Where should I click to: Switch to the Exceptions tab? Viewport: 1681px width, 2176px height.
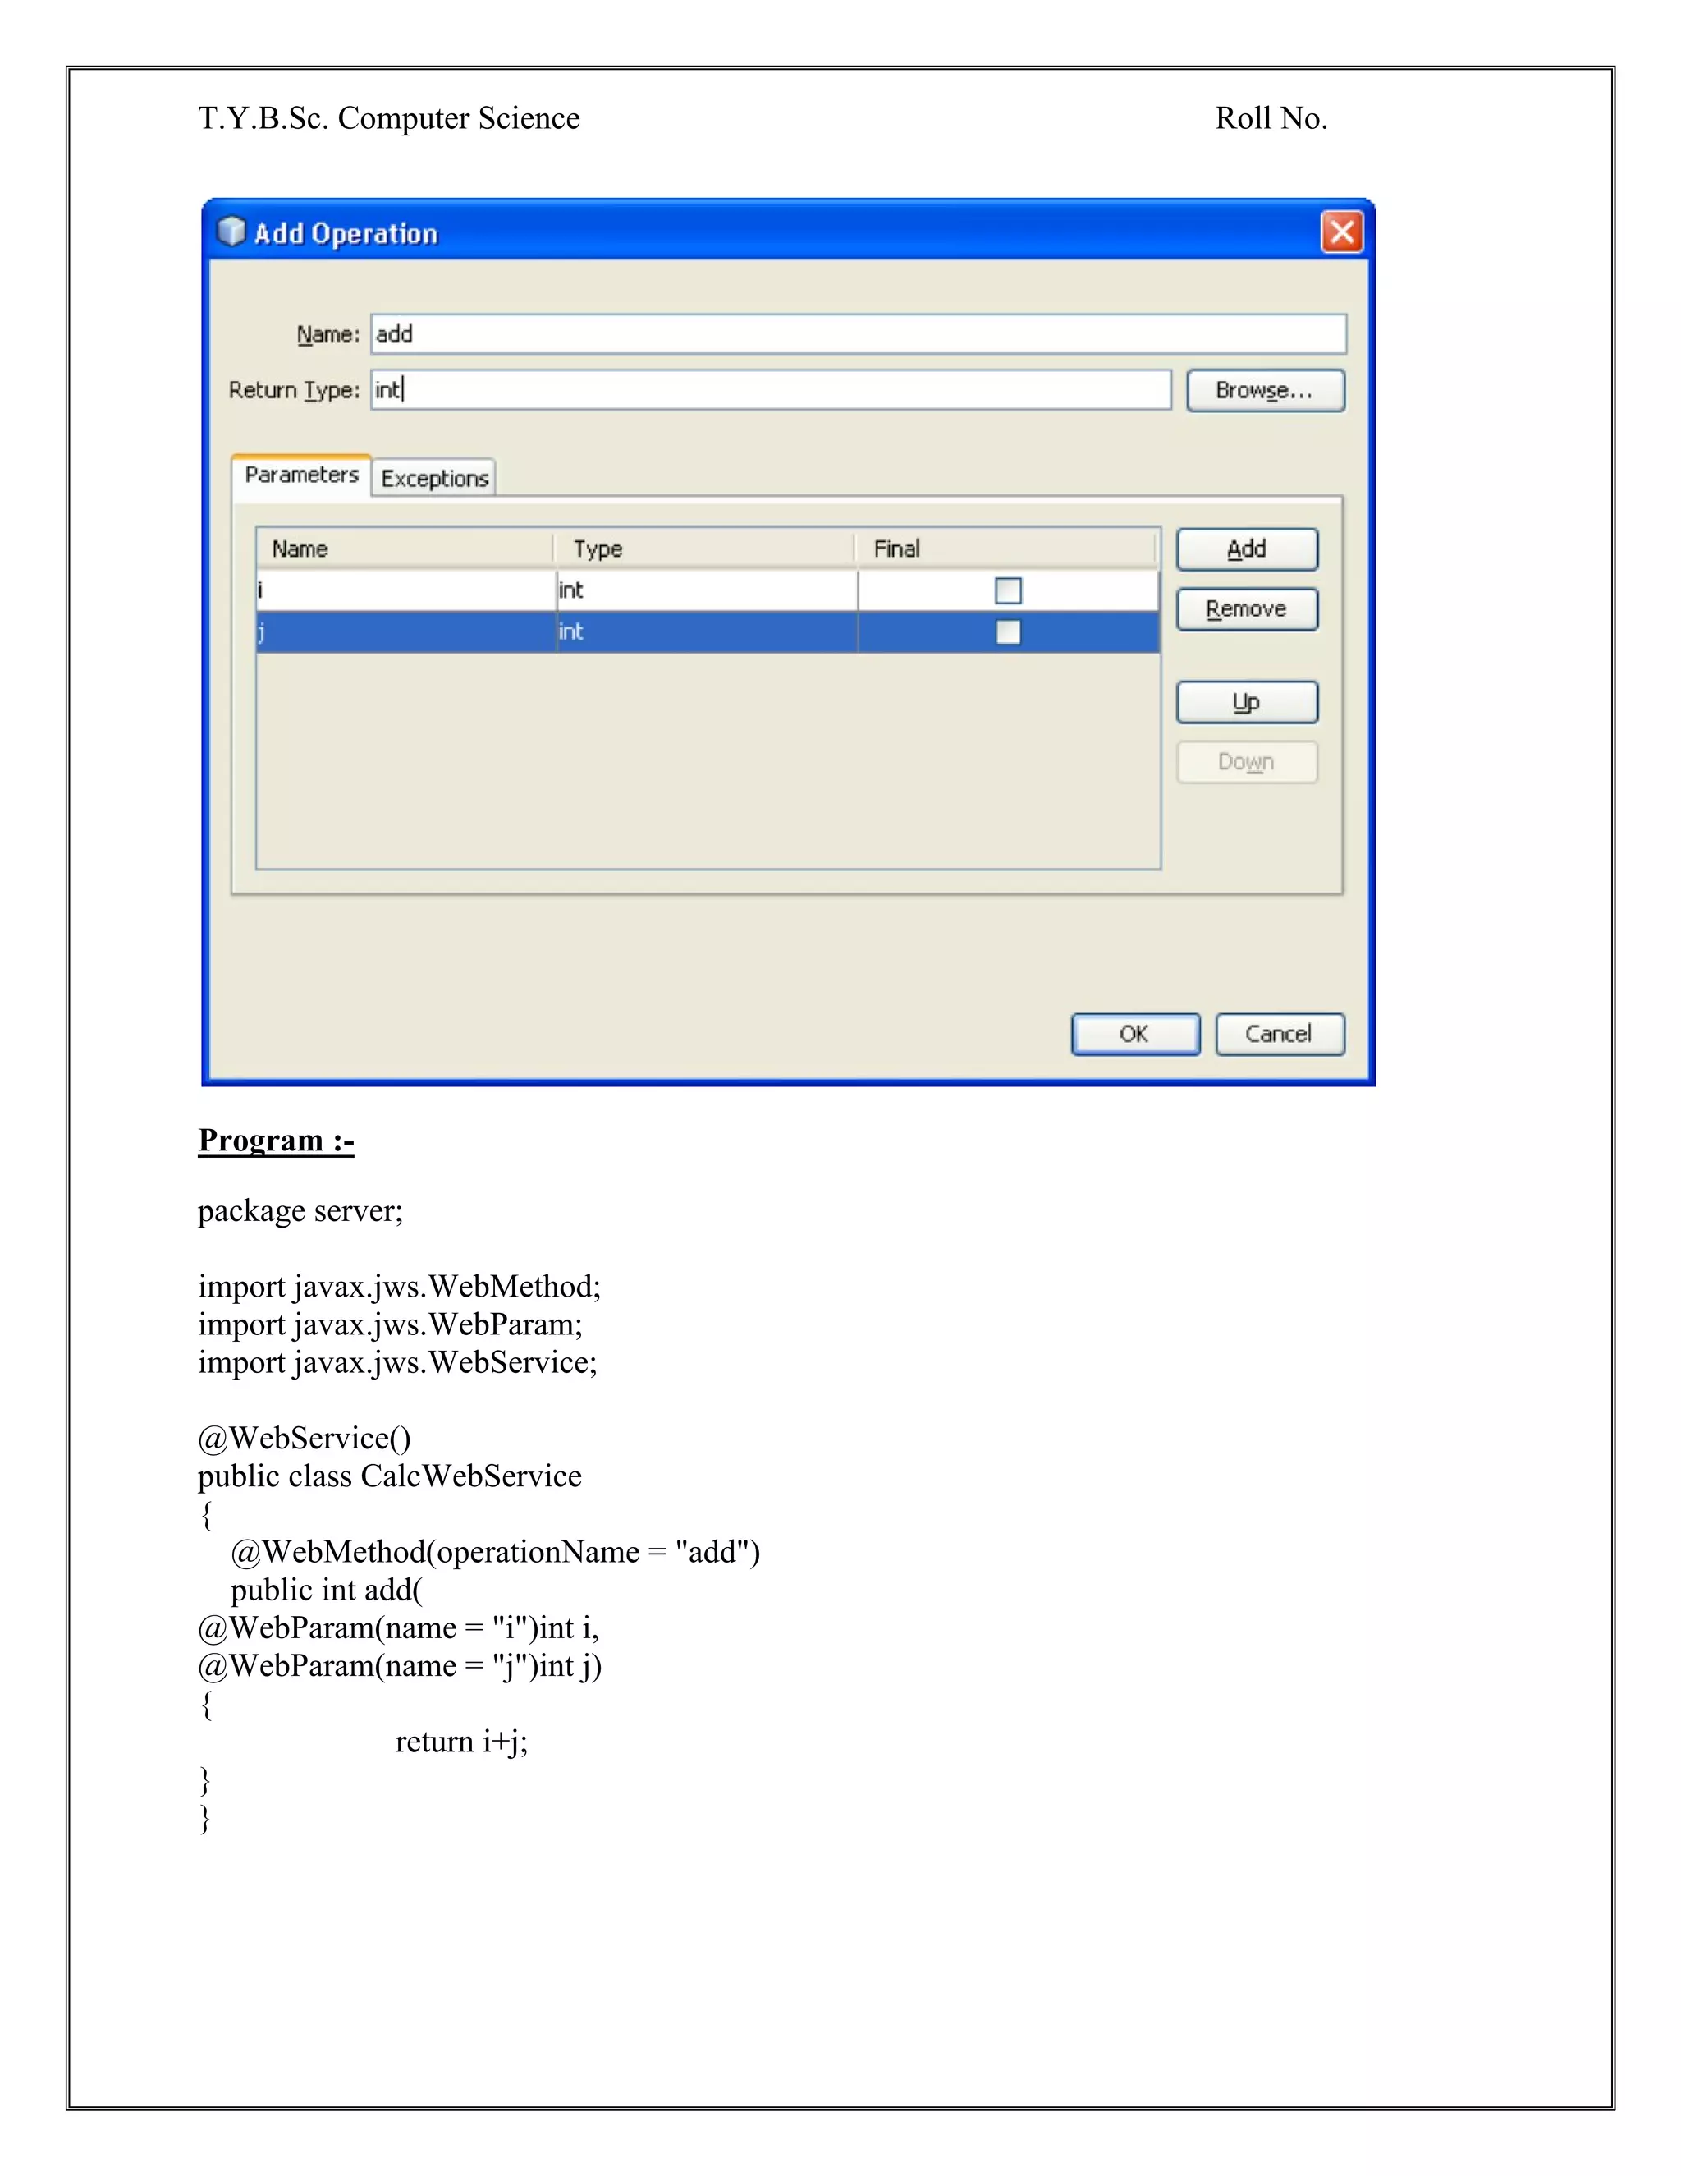[x=434, y=478]
